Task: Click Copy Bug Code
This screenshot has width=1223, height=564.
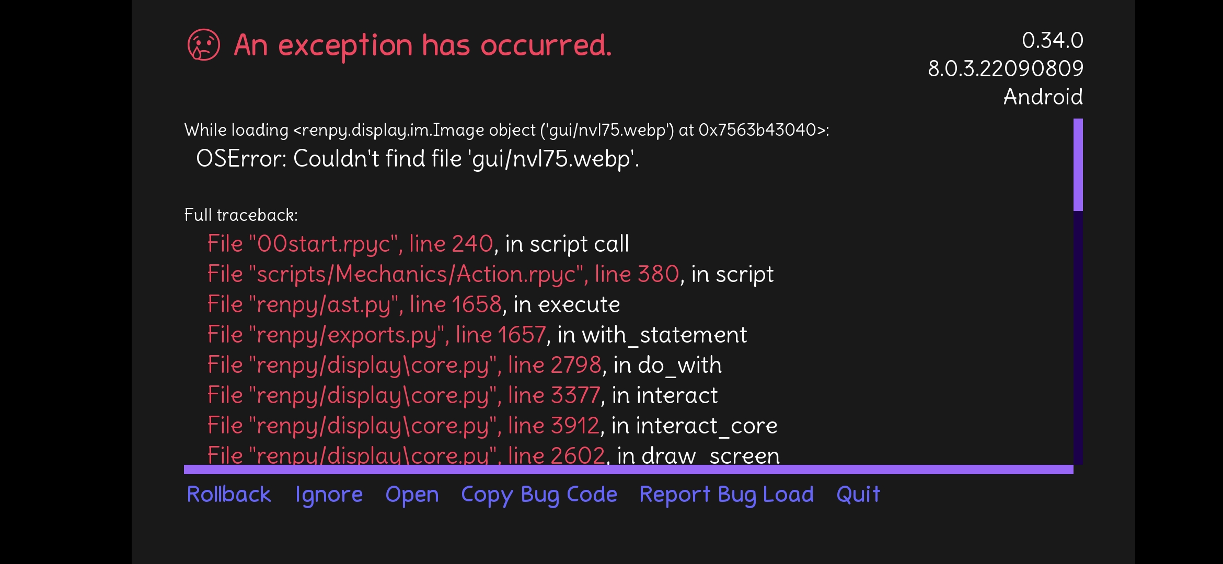Action: coord(539,494)
